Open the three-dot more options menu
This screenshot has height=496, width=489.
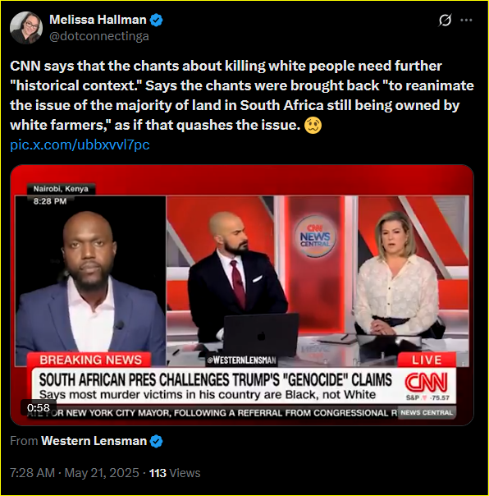pyautogui.click(x=466, y=21)
